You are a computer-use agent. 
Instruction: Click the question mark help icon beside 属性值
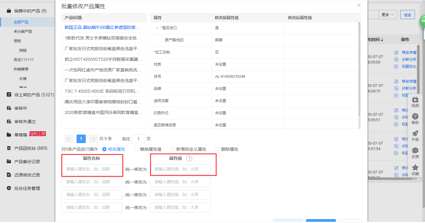189,158
